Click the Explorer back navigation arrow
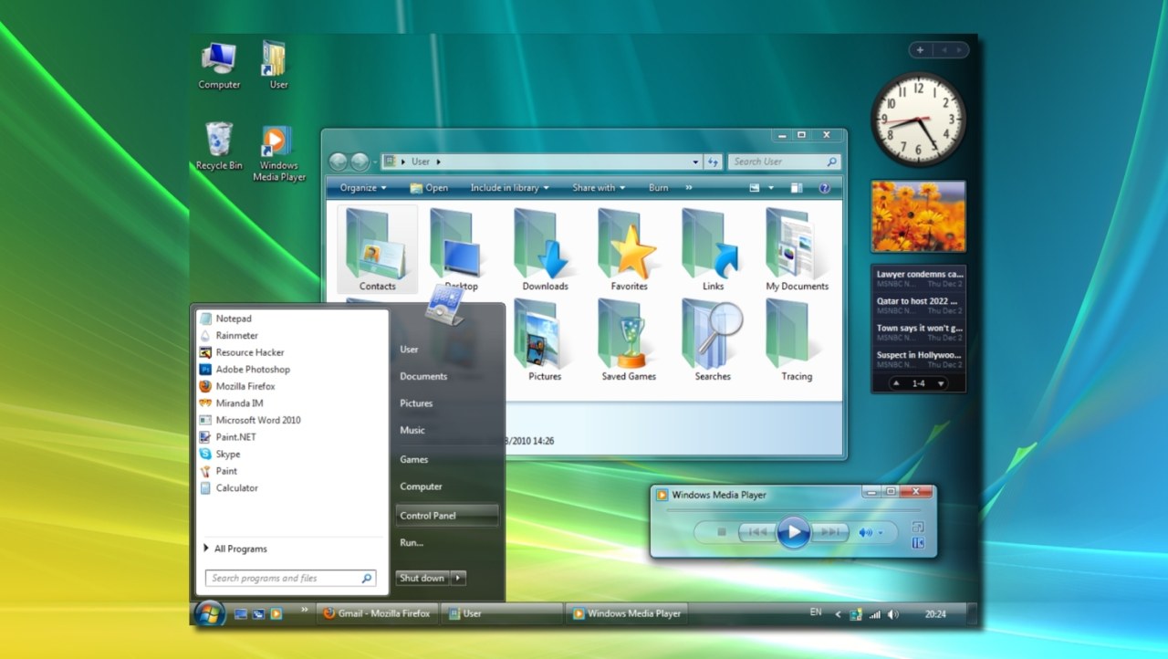 tap(339, 162)
